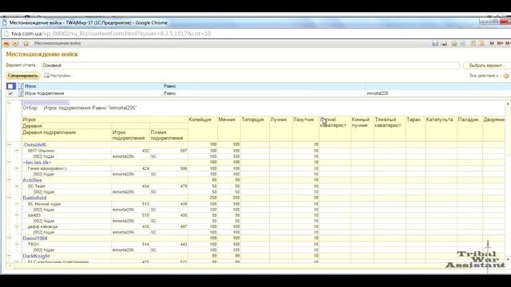The width and height of the screenshot is (511, 287).
Task: Click the Лазутчик column header
Action: (x=303, y=120)
